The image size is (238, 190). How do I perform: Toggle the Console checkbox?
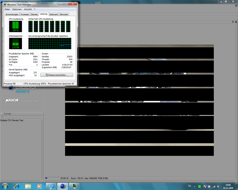pos(2,113)
